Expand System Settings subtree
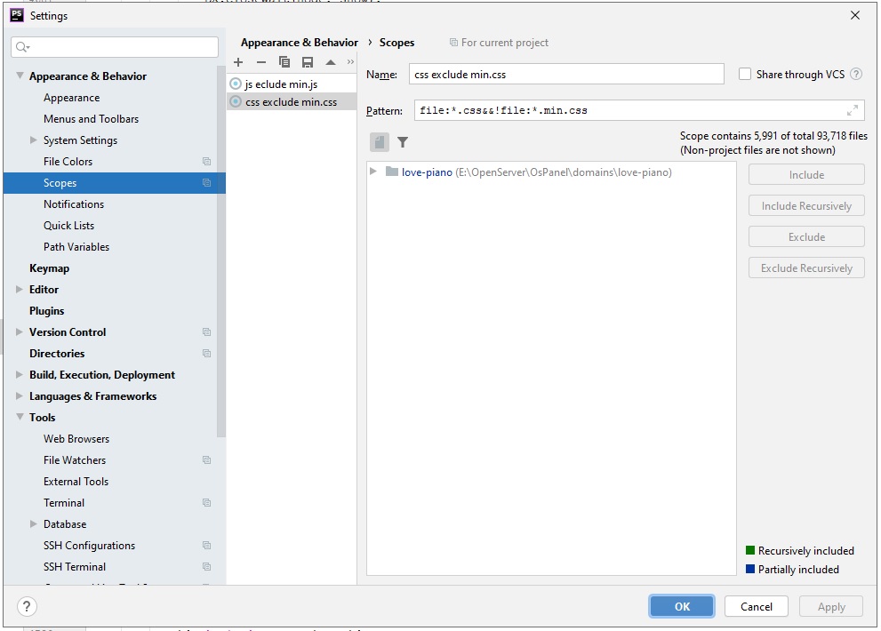 33,140
